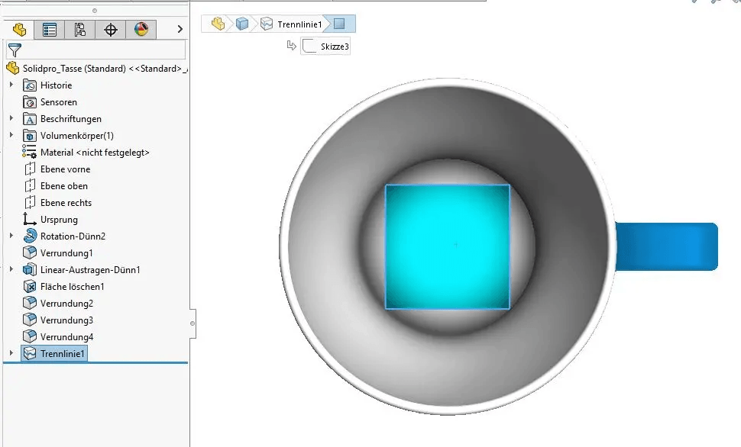Click the feature tree filter field

click(104, 50)
